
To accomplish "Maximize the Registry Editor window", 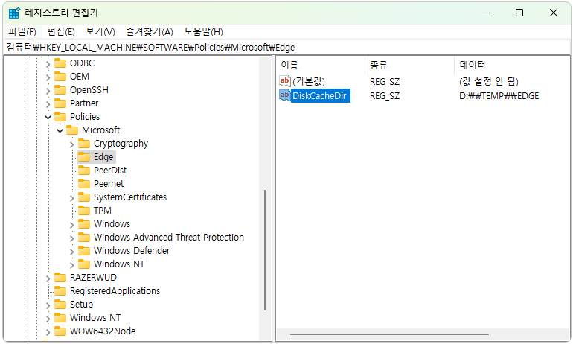I will (x=519, y=13).
